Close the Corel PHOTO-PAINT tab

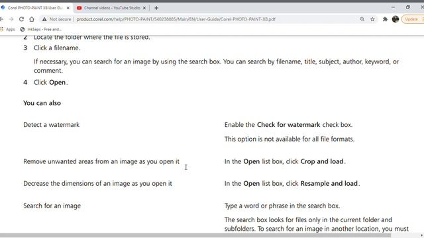(x=68, y=8)
